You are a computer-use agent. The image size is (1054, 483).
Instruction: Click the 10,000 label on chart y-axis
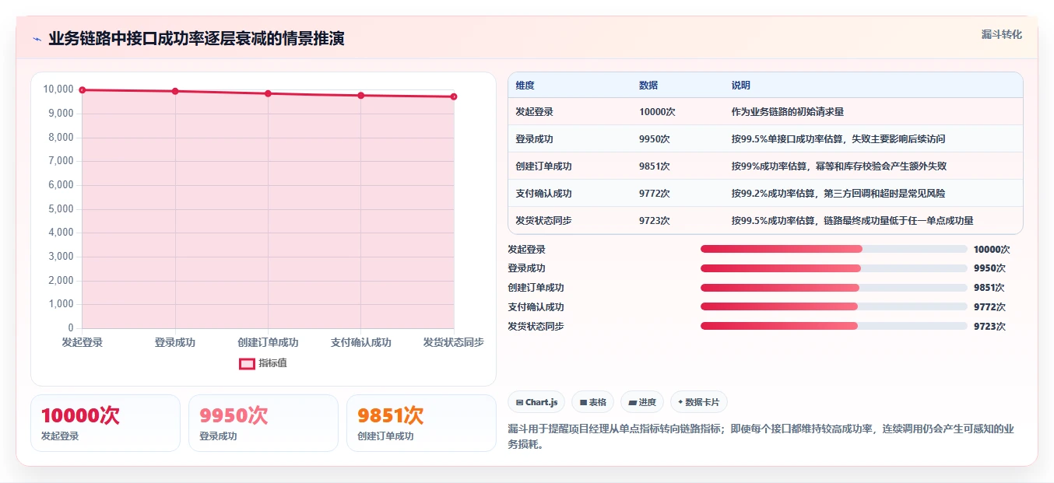click(x=58, y=89)
